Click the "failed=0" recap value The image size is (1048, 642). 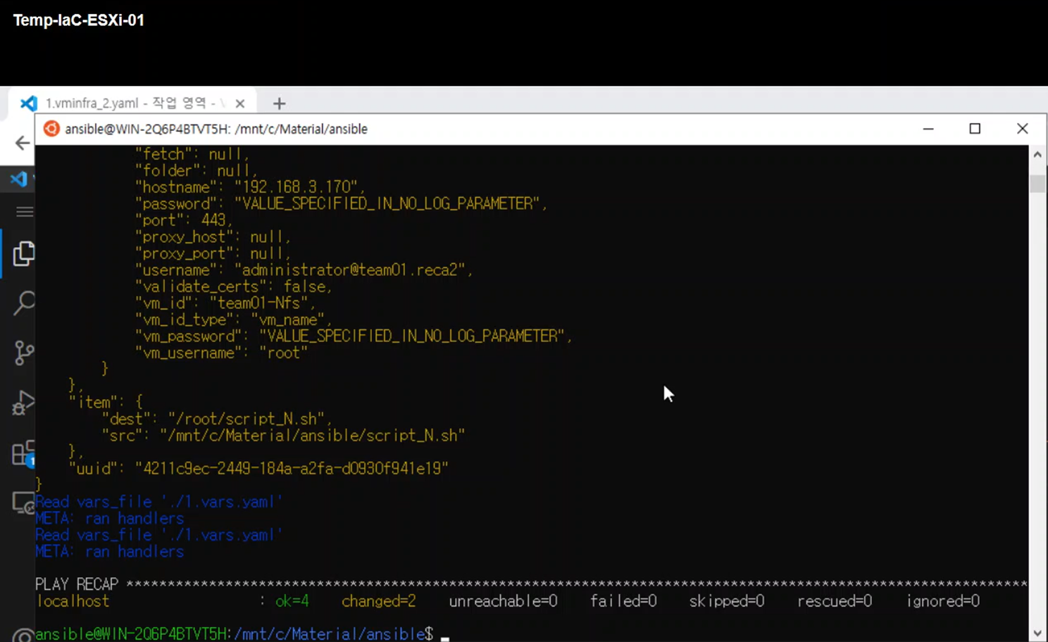click(x=623, y=601)
